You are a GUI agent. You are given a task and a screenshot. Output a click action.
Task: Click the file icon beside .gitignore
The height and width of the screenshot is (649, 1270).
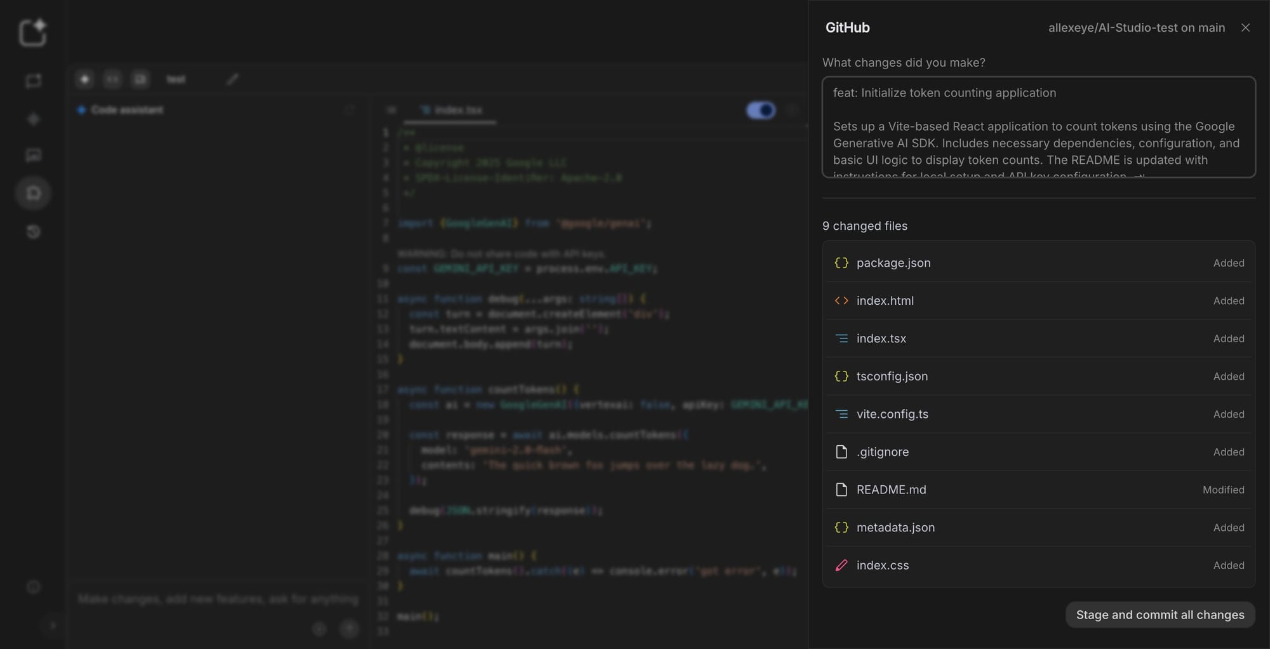pos(841,452)
